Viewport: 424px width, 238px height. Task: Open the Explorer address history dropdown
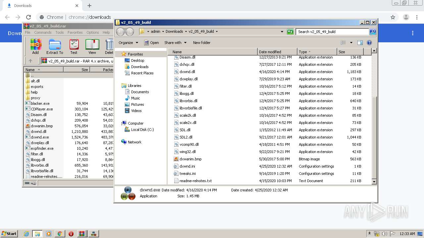pos(282,32)
